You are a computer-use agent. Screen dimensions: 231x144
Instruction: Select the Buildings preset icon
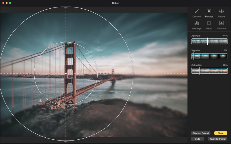coord(196,23)
